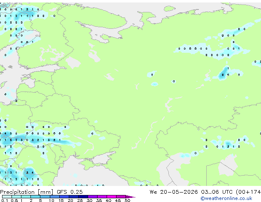Click the above-50 arrow tip of legend
This screenshot has height=202, width=261.
tap(130, 197)
